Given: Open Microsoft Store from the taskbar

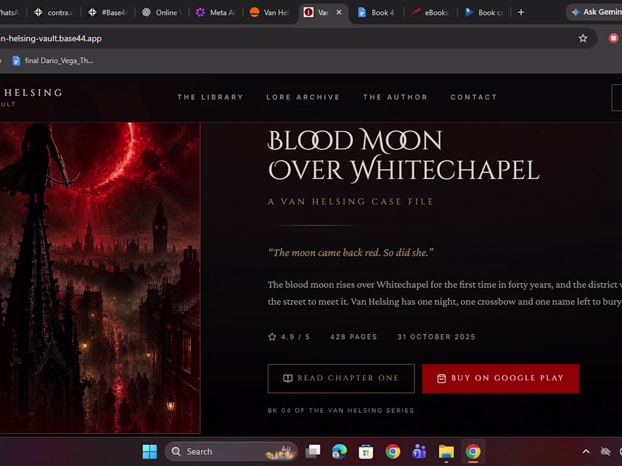Looking at the screenshot, I should coord(366,451).
